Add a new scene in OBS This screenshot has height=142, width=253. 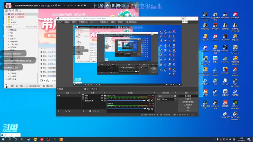[58, 111]
